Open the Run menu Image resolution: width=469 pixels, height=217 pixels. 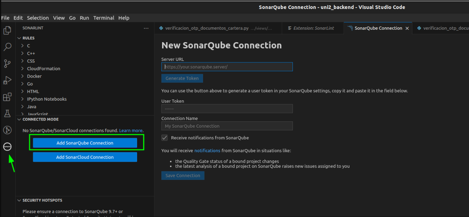pyautogui.click(x=84, y=18)
